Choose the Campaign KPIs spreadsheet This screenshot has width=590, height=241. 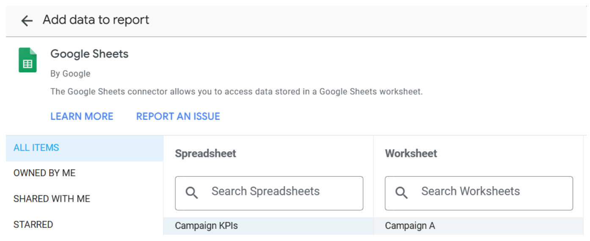pos(268,226)
